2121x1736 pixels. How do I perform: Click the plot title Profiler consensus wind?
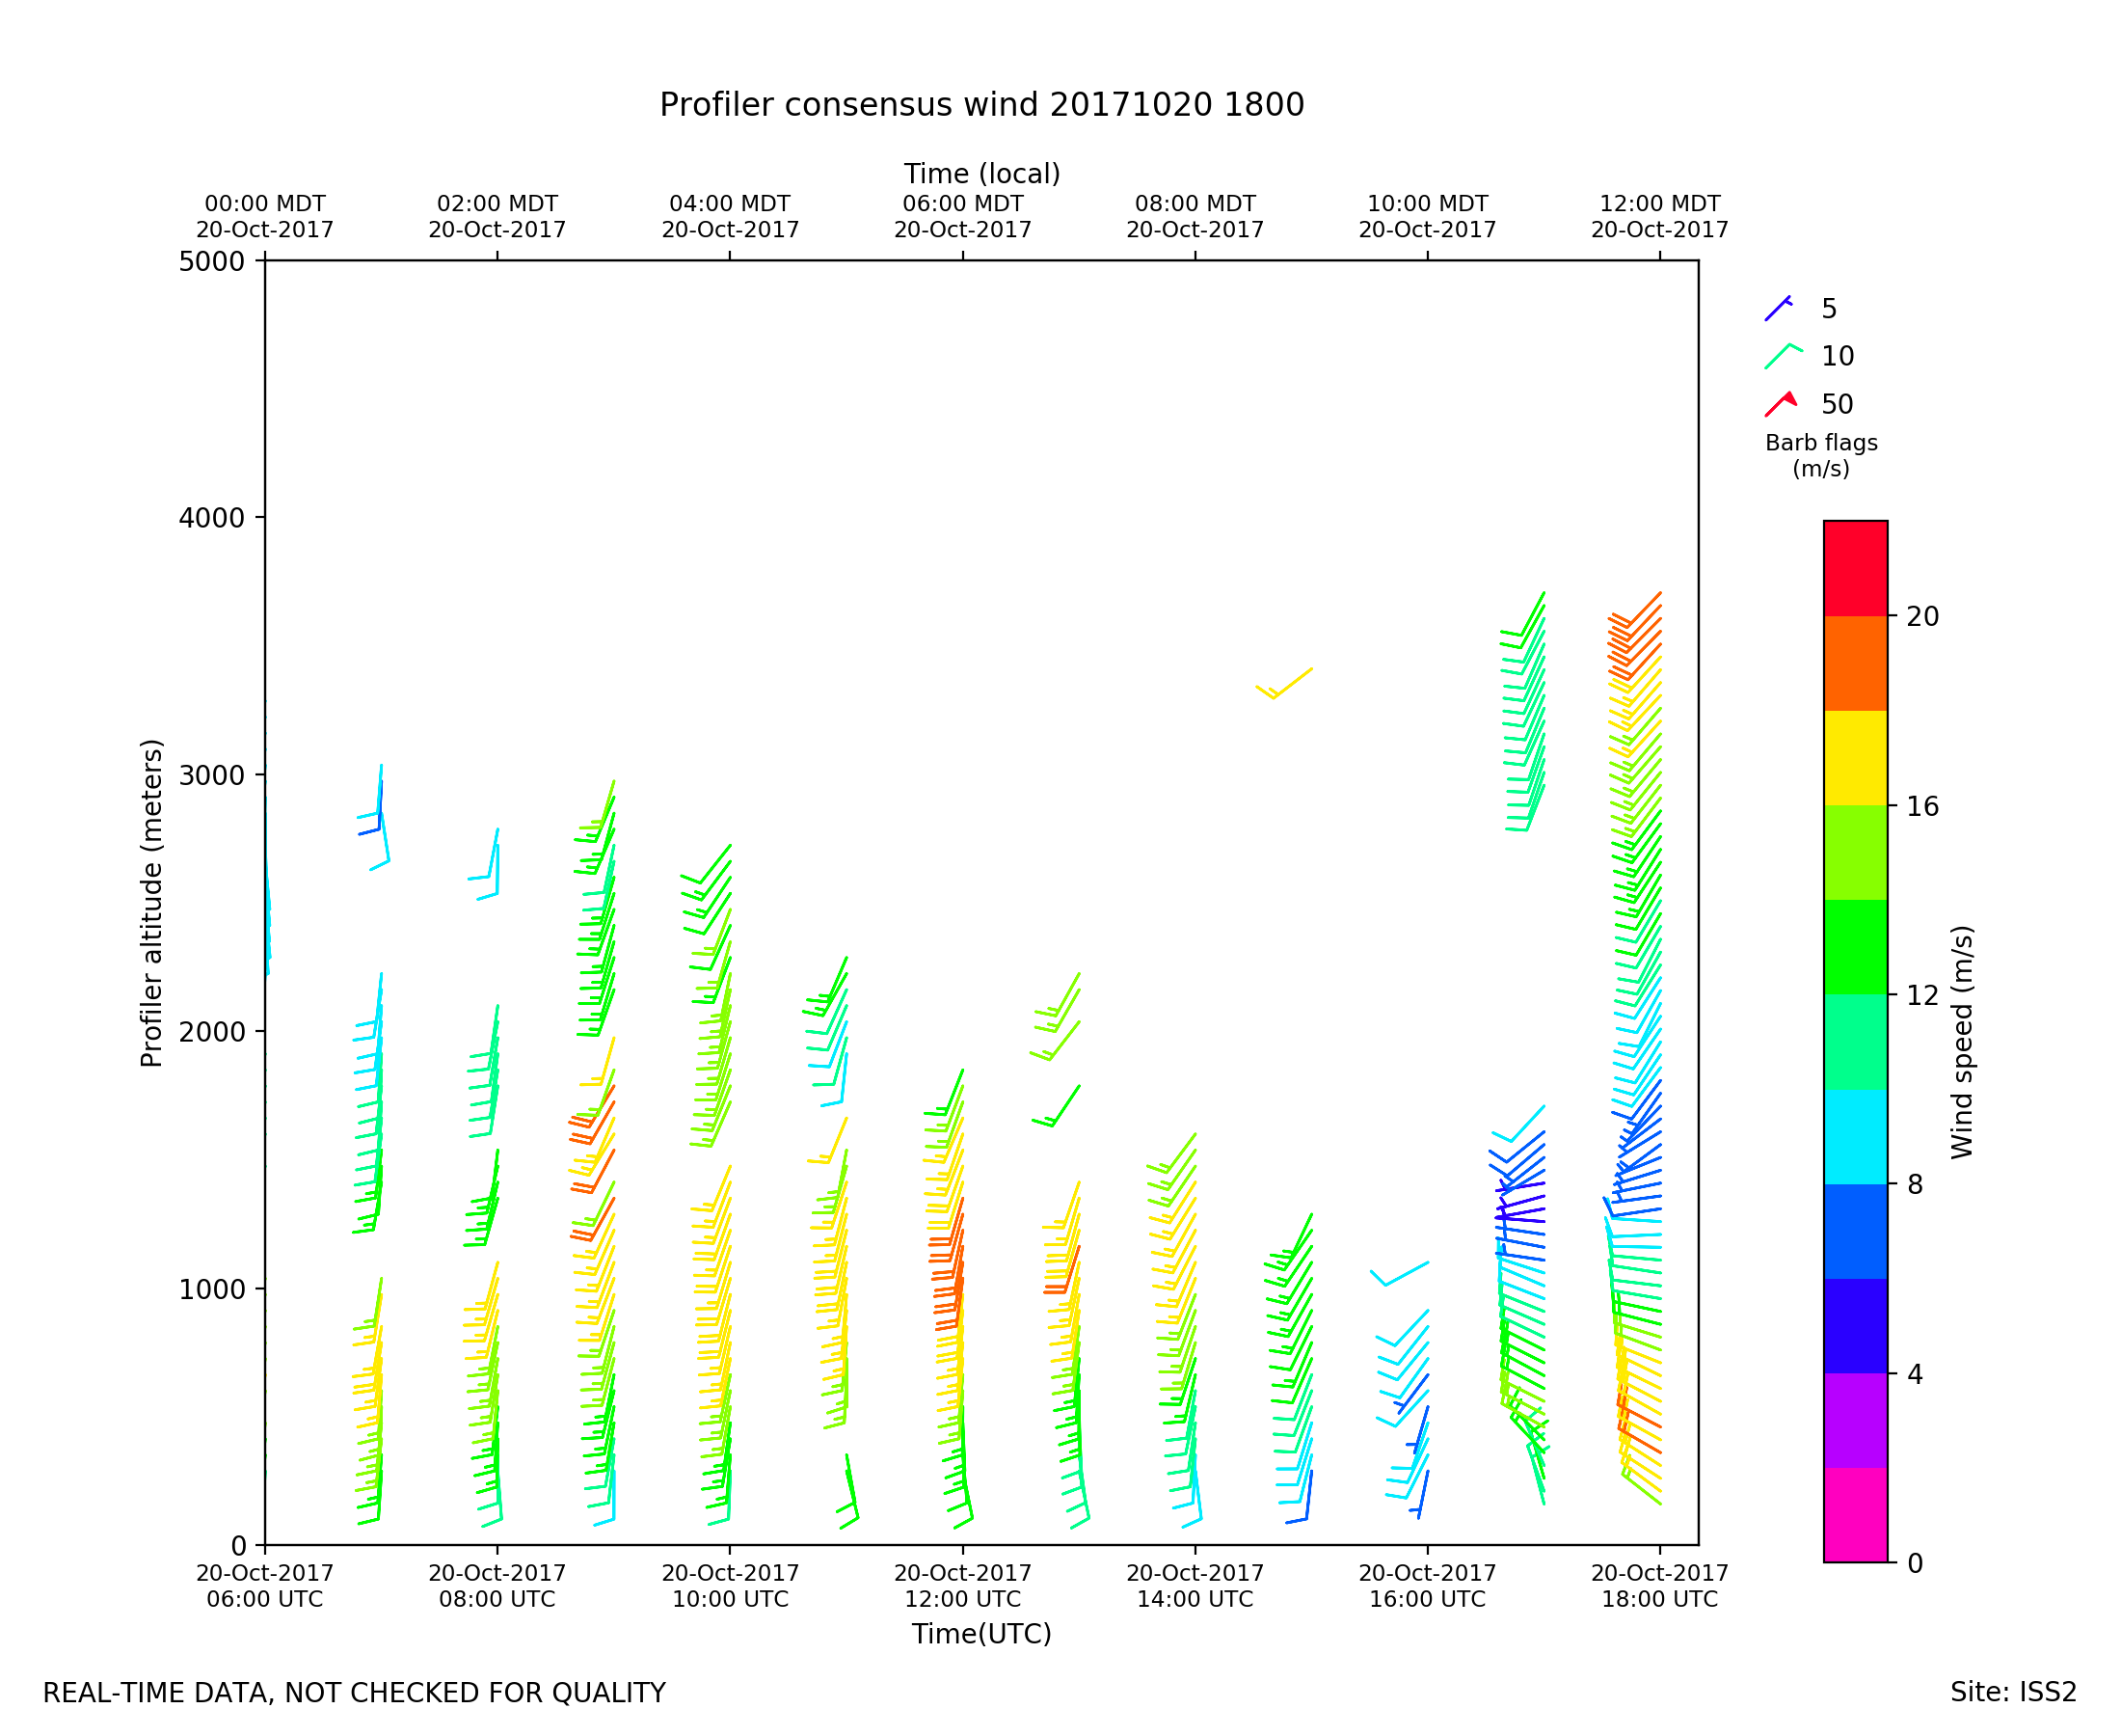[x=981, y=105]
